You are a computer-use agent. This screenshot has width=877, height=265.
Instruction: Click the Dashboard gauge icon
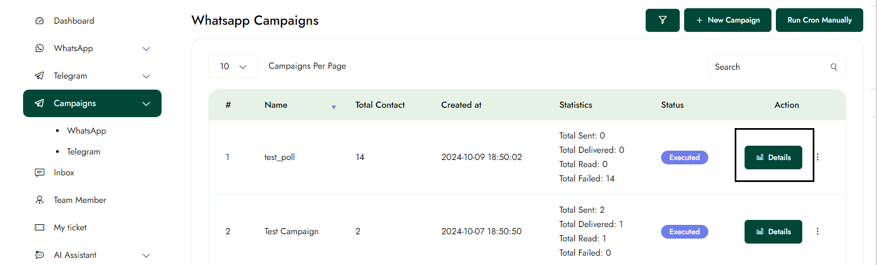40,21
